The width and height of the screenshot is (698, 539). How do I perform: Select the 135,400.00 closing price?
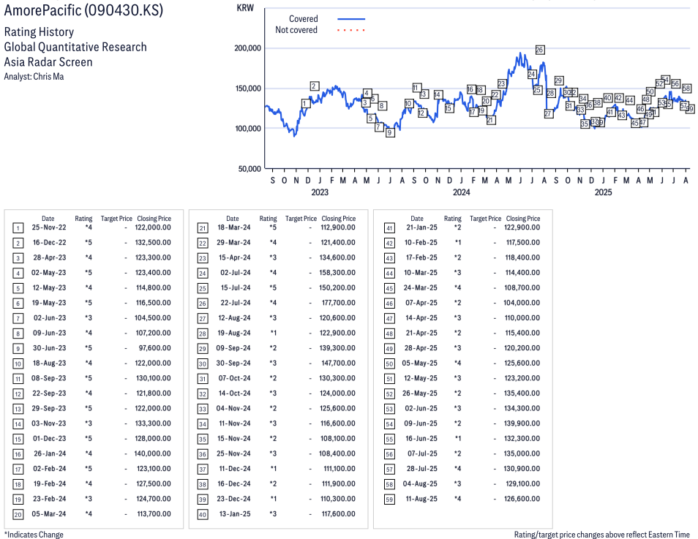[x=522, y=393]
